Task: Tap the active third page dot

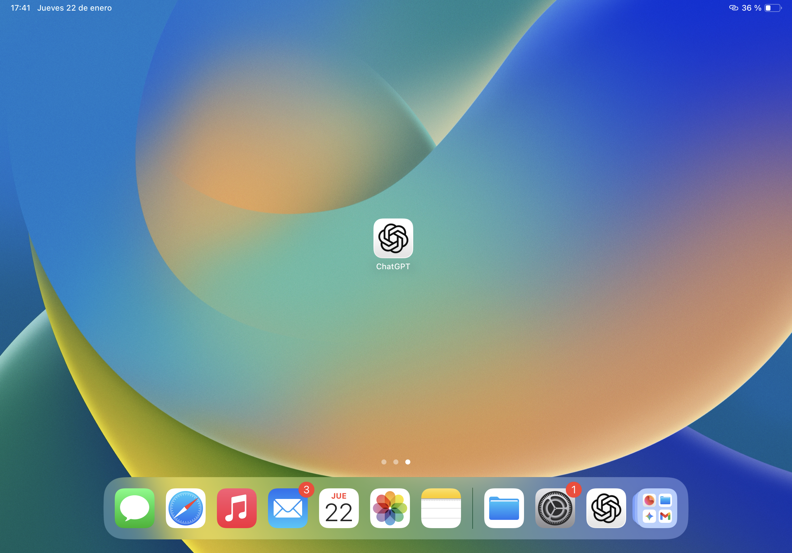Action: tap(408, 462)
